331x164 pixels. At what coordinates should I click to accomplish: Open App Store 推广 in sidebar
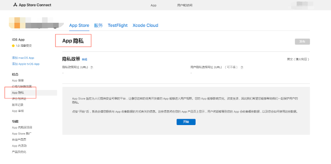pyautogui.click(x=22, y=133)
